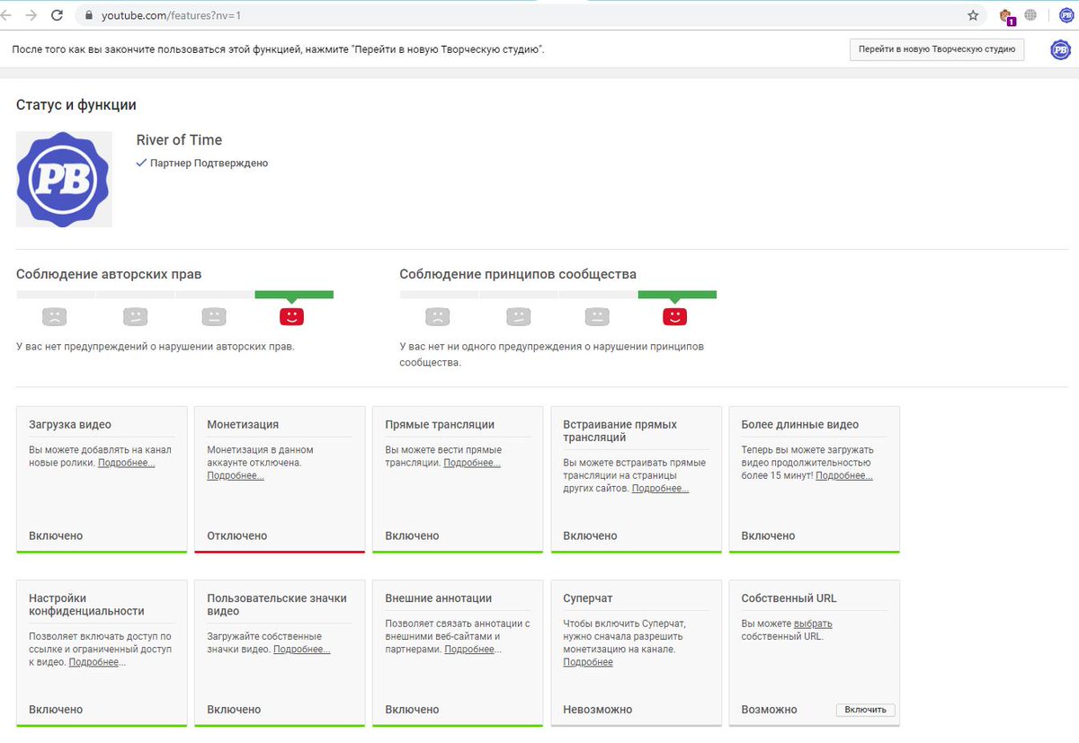Click the Пользовательские значки видео card title
Viewport: 1079px width, 743px height.
click(x=277, y=605)
